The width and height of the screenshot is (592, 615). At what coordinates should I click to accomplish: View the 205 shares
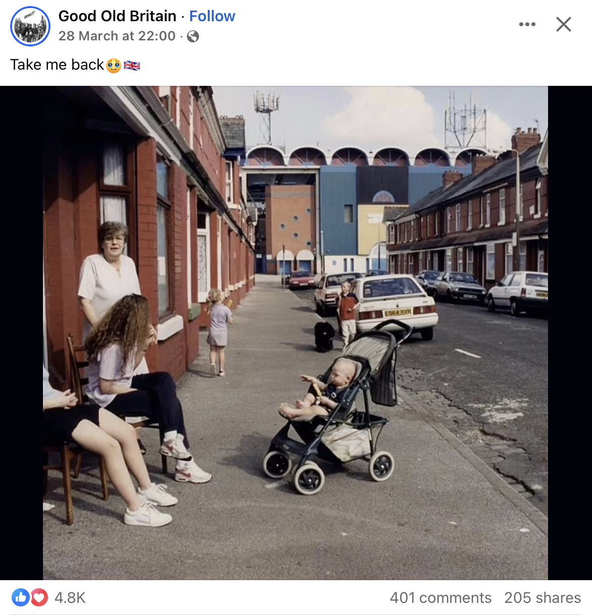(542, 598)
